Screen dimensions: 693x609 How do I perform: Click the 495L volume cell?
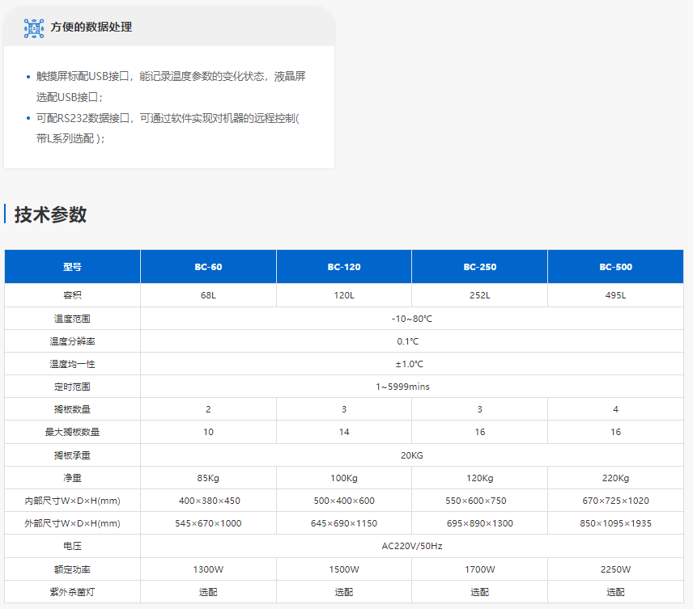pyautogui.click(x=615, y=296)
